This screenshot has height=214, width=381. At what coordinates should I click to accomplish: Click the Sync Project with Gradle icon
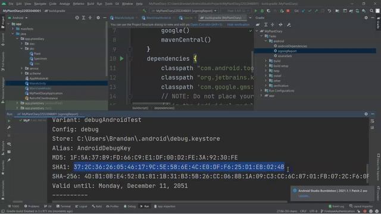pyautogui.click(x=351, y=11)
